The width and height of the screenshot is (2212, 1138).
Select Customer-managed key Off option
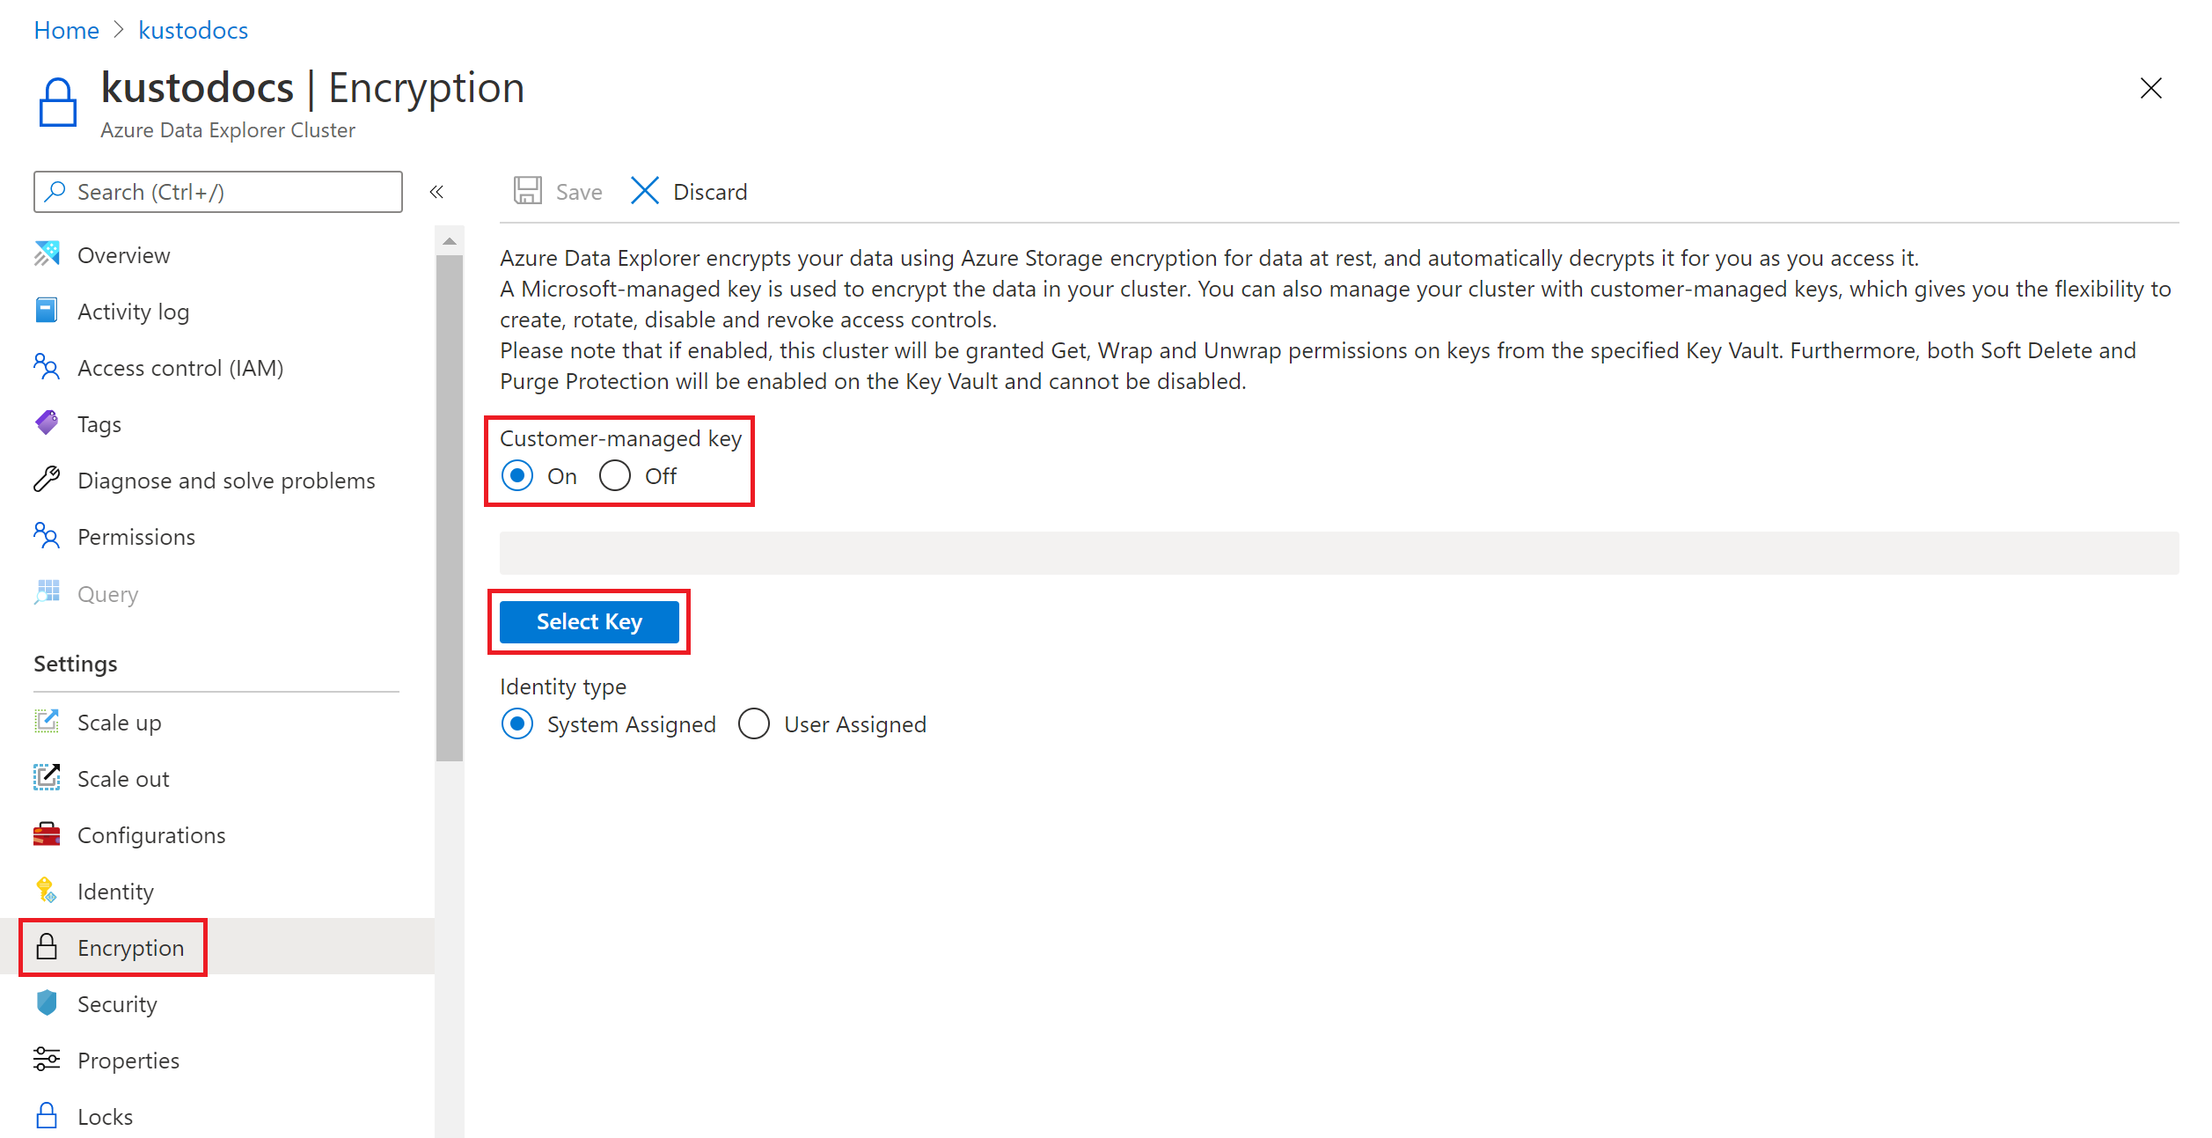click(615, 474)
